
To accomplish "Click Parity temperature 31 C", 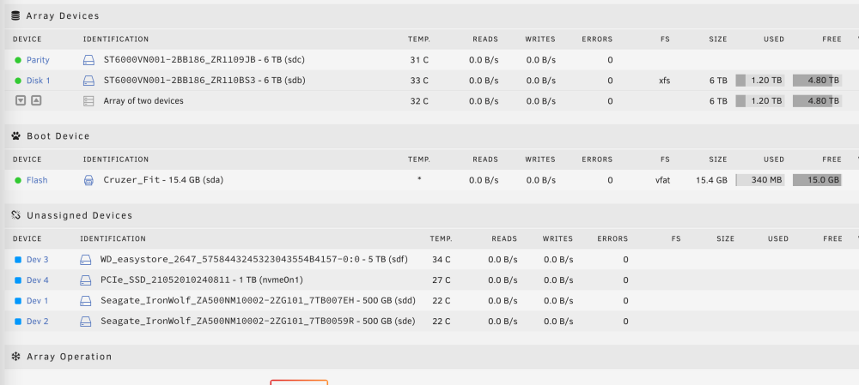I will tap(419, 60).
